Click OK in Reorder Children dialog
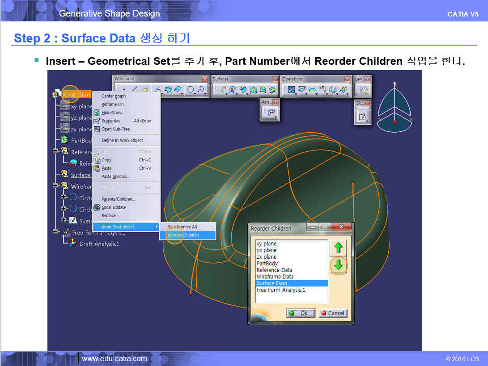Viewport: 488px width, 366px height. [301, 313]
